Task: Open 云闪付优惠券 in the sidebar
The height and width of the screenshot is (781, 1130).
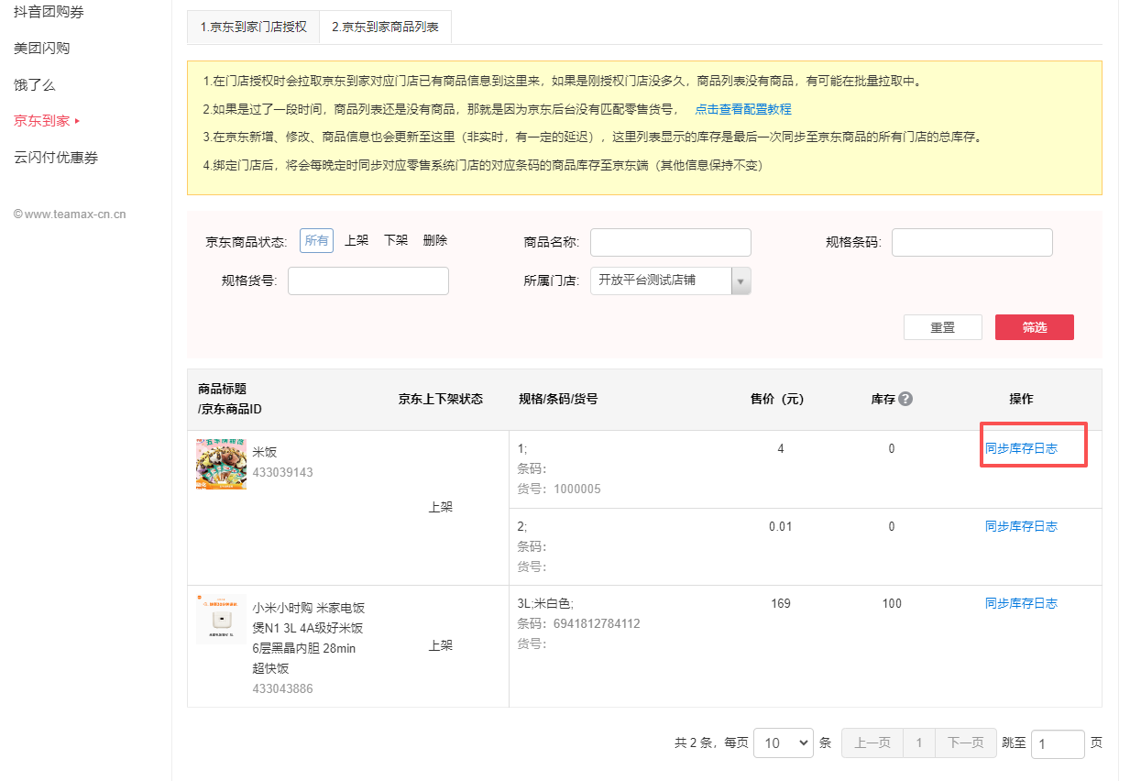Action: 56,157
